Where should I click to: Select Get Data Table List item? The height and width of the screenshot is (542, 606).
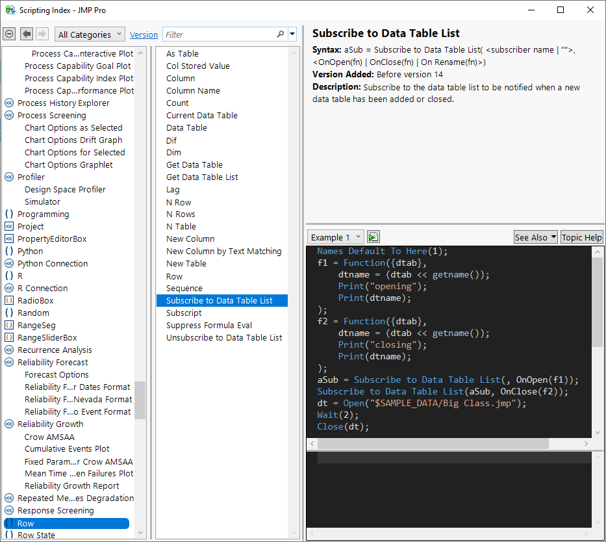(x=202, y=177)
